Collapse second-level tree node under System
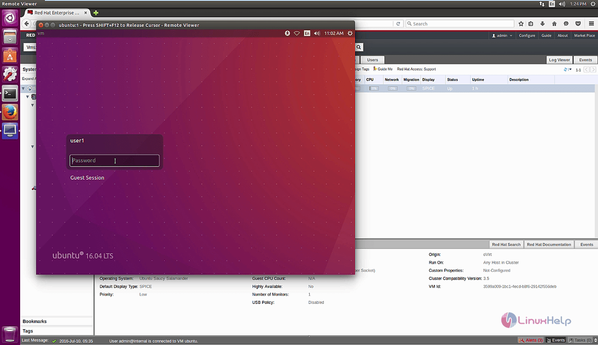The image size is (598, 345). point(28,97)
